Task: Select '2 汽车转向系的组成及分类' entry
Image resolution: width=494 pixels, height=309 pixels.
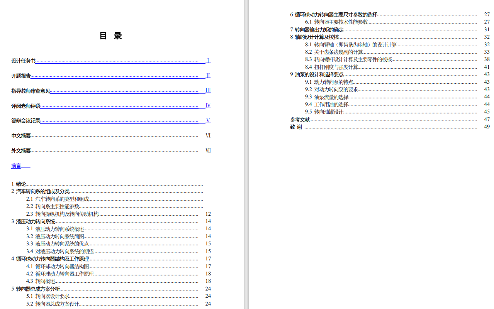Action: coord(107,191)
